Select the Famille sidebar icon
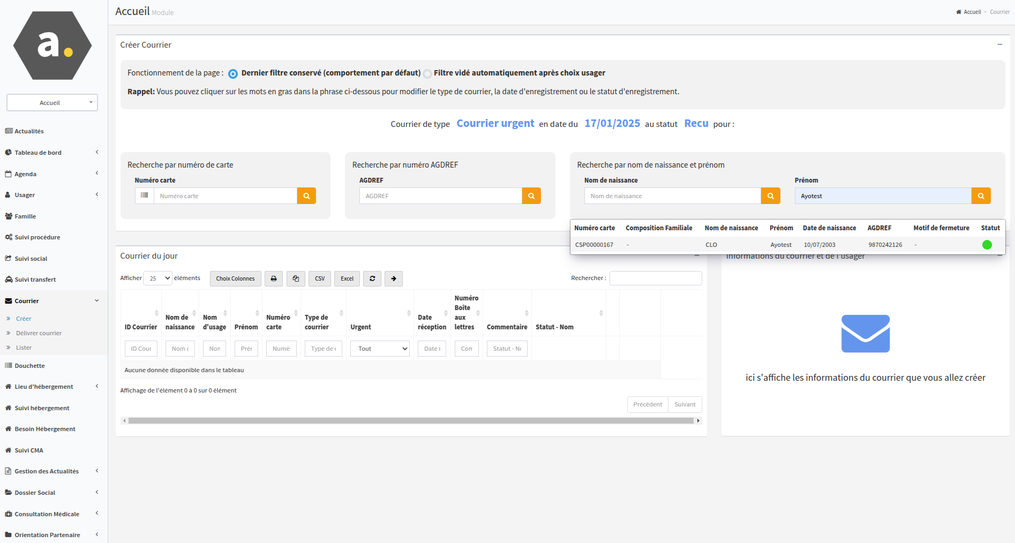Screen dimensions: 1015x543 coord(8,216)
